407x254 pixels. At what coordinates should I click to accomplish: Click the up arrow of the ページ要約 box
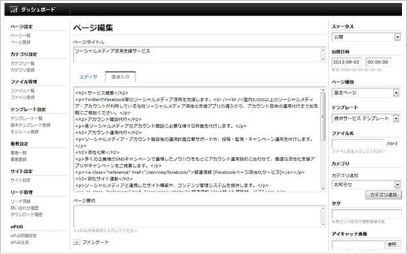[323, 209]
